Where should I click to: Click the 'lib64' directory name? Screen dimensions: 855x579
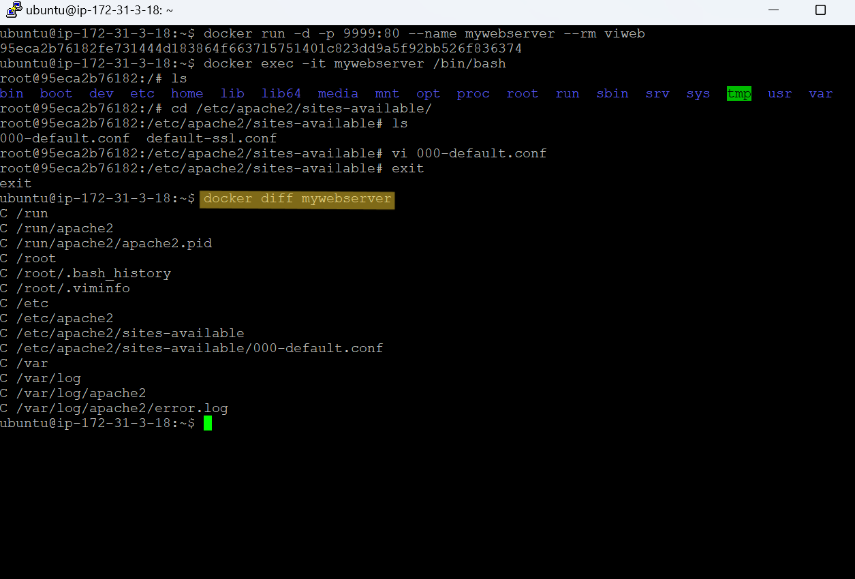[x=281, y=94]
